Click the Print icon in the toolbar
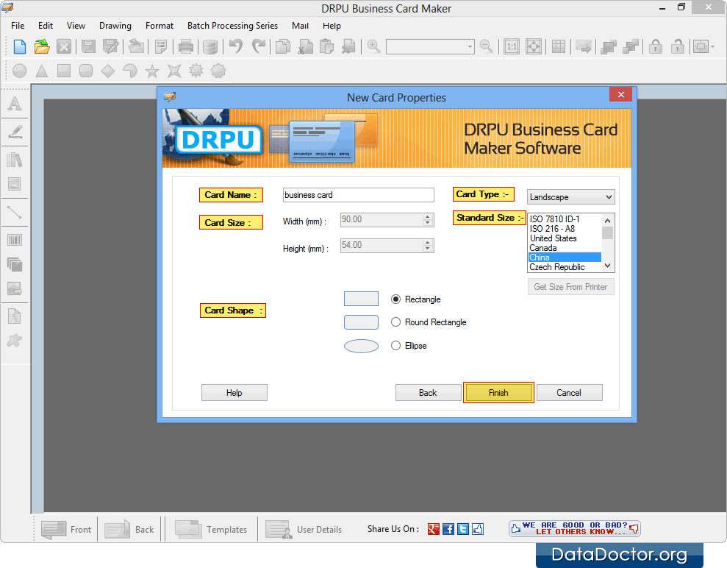 click(x=186, y=47)
